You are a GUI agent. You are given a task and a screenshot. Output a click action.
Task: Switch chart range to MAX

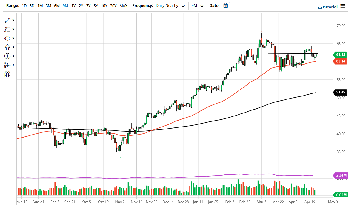pyautogui.click(x=123, y=5)
